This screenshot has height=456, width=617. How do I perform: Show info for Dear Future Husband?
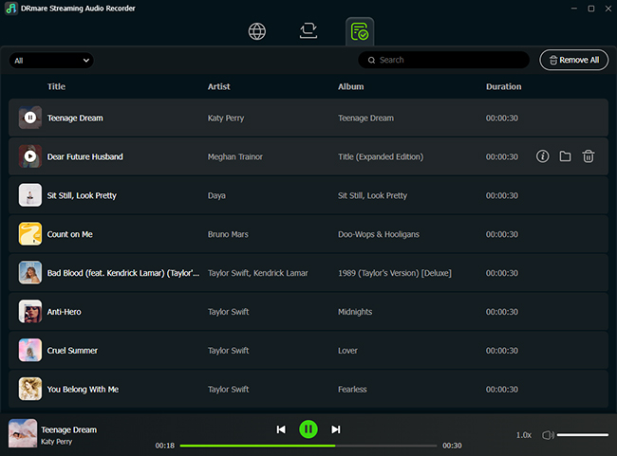click(x=543, y=156)
